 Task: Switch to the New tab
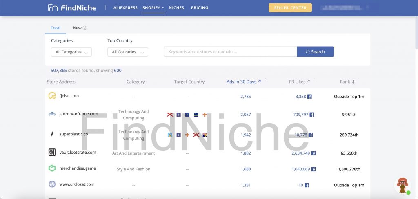(77, 28)
